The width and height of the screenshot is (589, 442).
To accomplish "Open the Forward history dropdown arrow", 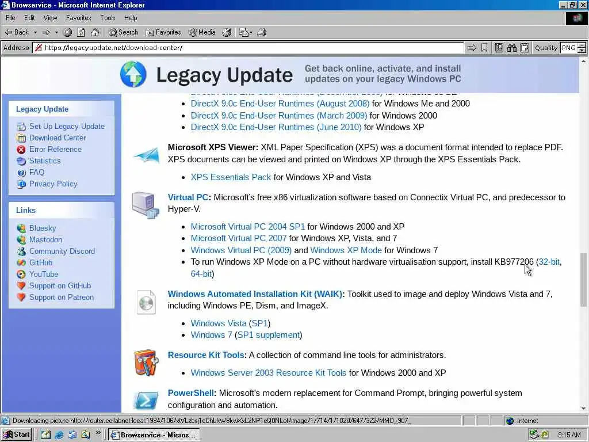I will pyautogui.click(x=56, y=32).
